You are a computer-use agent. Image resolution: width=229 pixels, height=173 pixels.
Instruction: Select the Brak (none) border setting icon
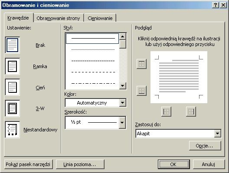coord(13,45)
